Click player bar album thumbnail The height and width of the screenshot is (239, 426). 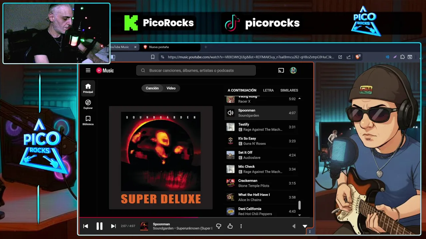(144, 226)
